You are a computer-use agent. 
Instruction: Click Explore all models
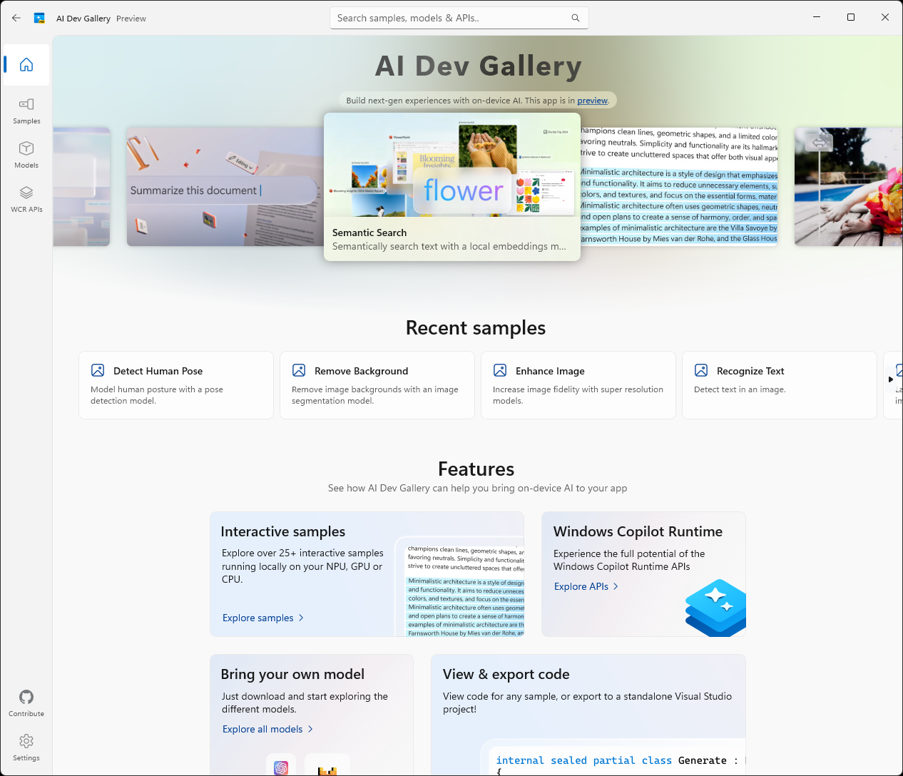(263, 729)
